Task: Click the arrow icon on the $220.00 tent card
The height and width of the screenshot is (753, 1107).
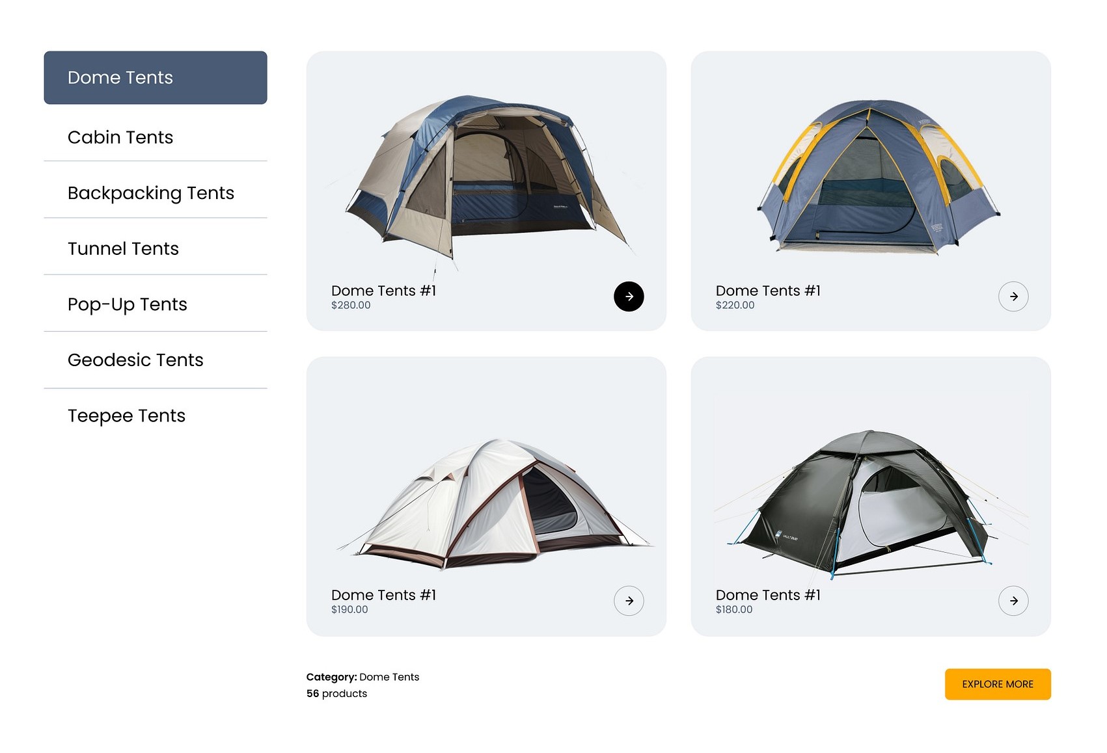Action: pyautogui.click(x=1013, y=297)
